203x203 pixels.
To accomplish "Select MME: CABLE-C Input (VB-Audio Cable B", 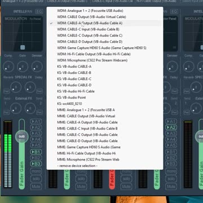I will point(105,129).
